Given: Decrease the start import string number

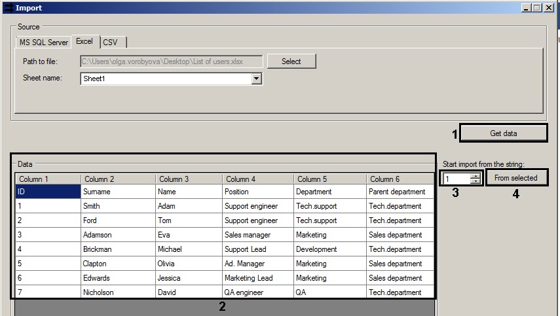Looking at the screenshot, I should pyautogui.click(x=475, y=181).
